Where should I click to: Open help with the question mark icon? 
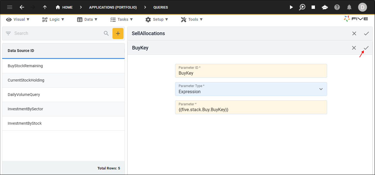[337, 7]
